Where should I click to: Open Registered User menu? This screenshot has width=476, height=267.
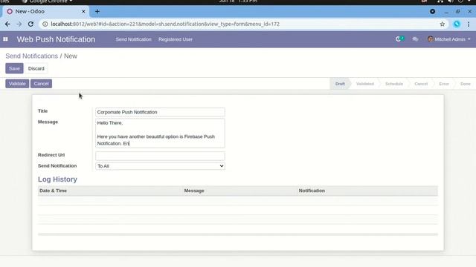(x=176, y=39)
